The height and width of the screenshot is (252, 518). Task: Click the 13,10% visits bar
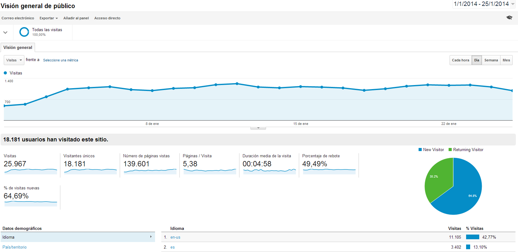(468, 247)
